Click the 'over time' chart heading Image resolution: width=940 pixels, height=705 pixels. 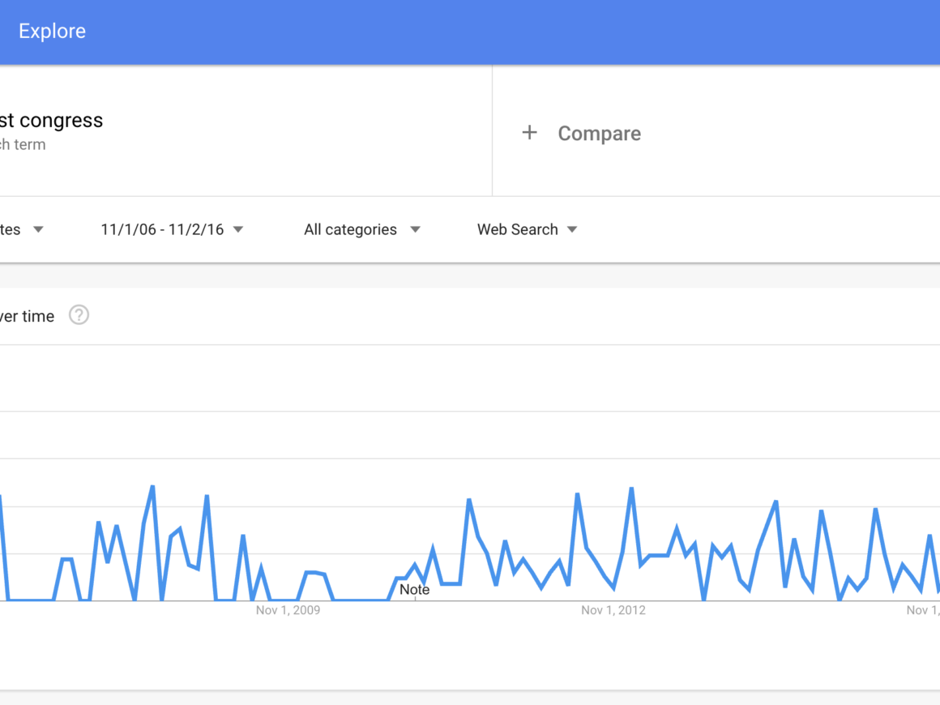pyautogui.click(x=28, y=316)
